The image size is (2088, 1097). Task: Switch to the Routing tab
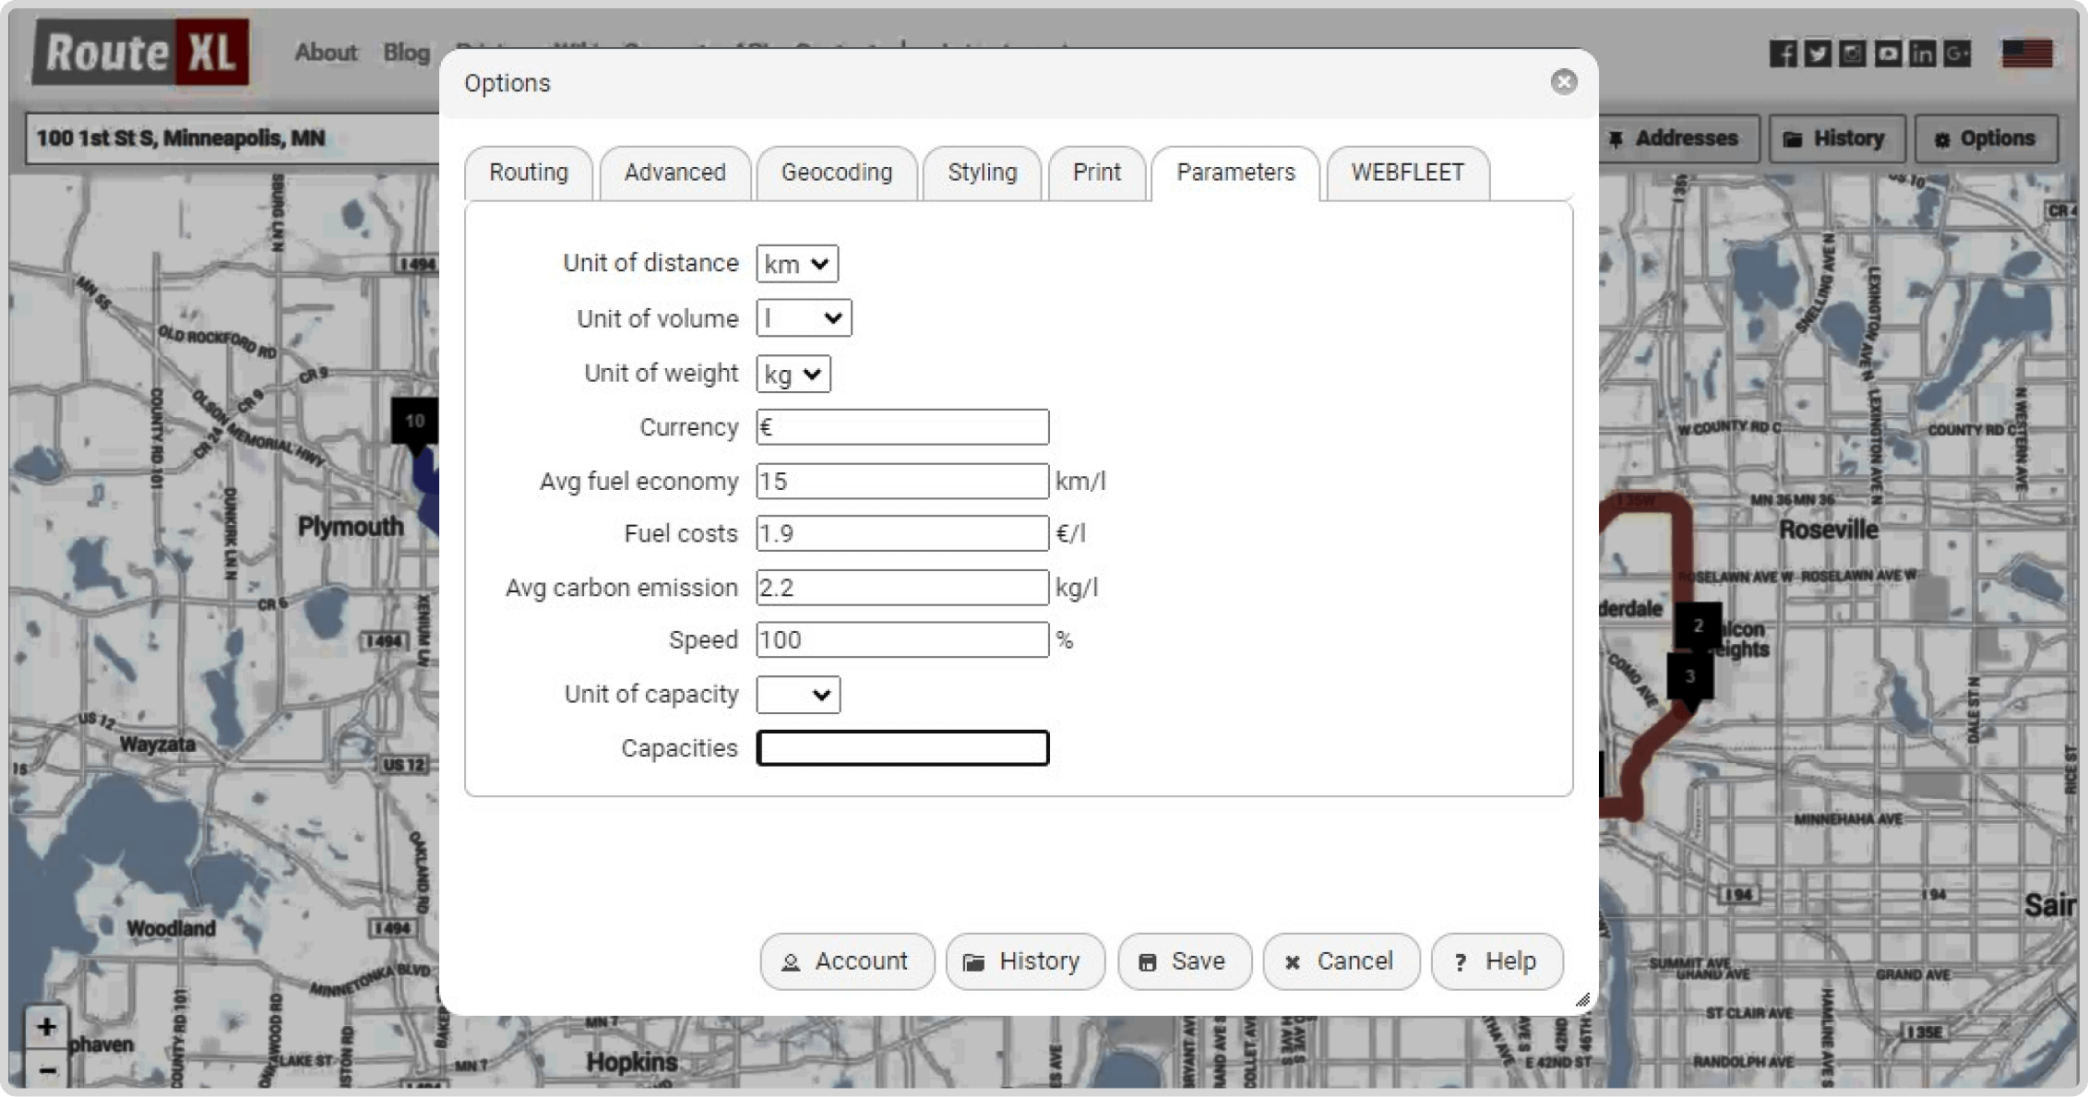point(531,172)
